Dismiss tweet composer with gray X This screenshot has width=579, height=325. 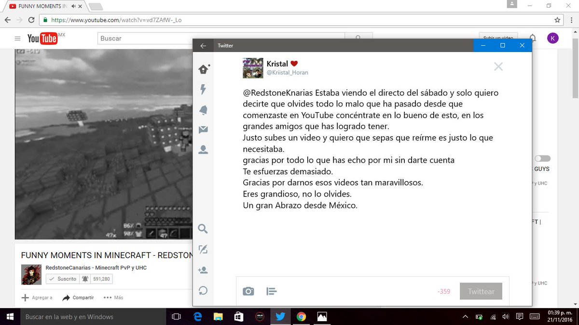498,66
